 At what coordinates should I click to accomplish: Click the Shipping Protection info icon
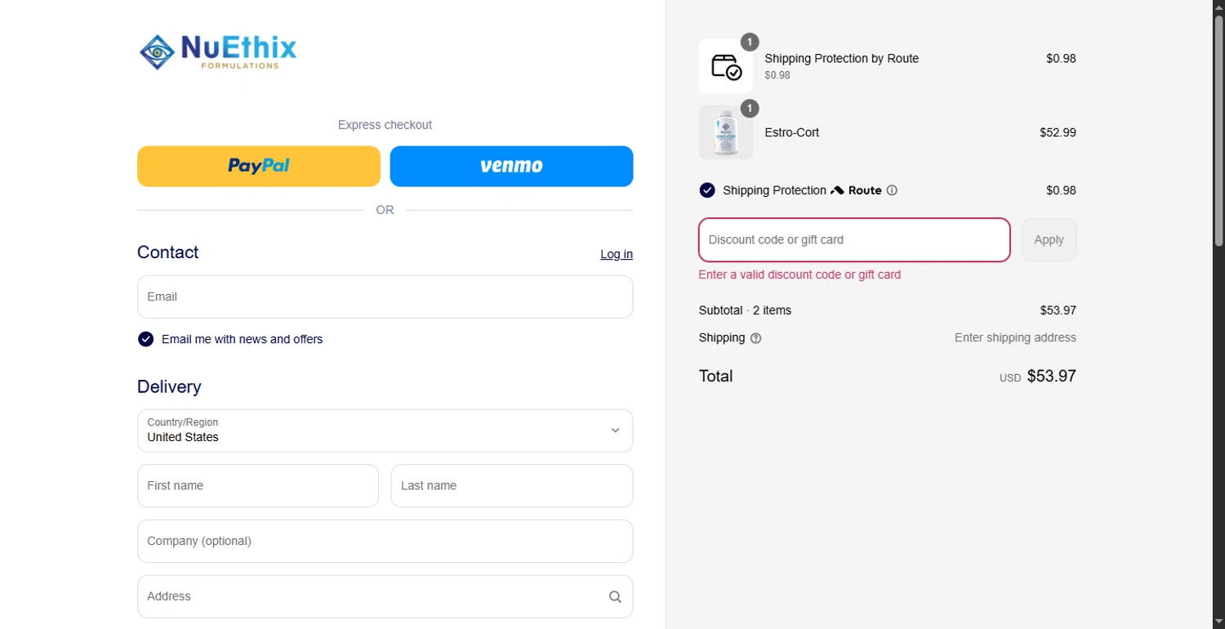tap(892, 190)
